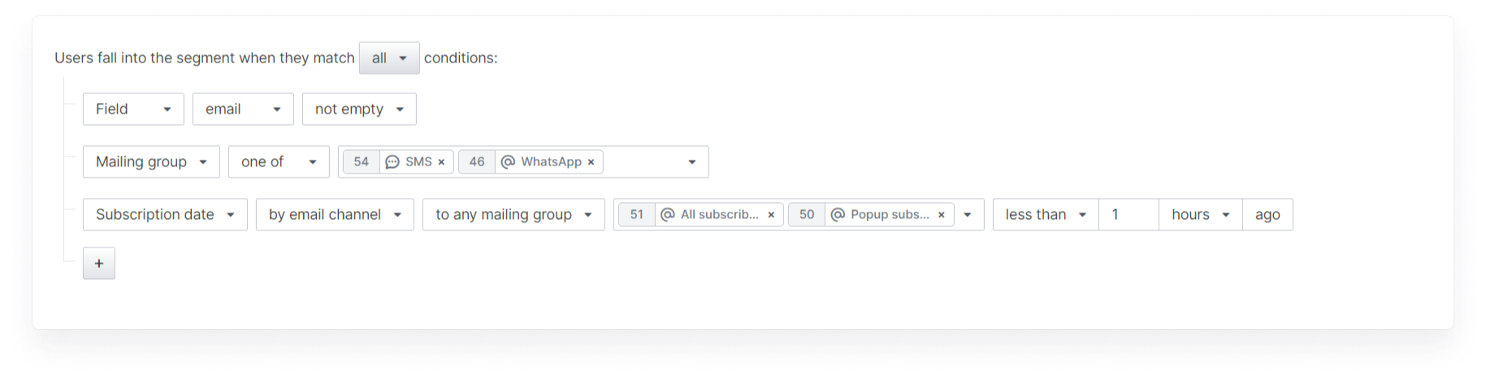Change the 'not empty' operator dropdown
This screenshot has width=1486, height=378.
[359, 110]
